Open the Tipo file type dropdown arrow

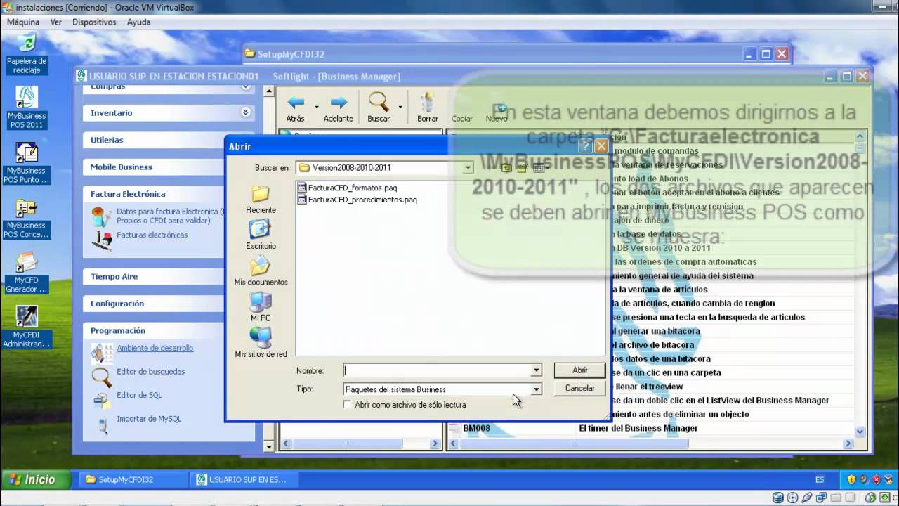(536, 389)
